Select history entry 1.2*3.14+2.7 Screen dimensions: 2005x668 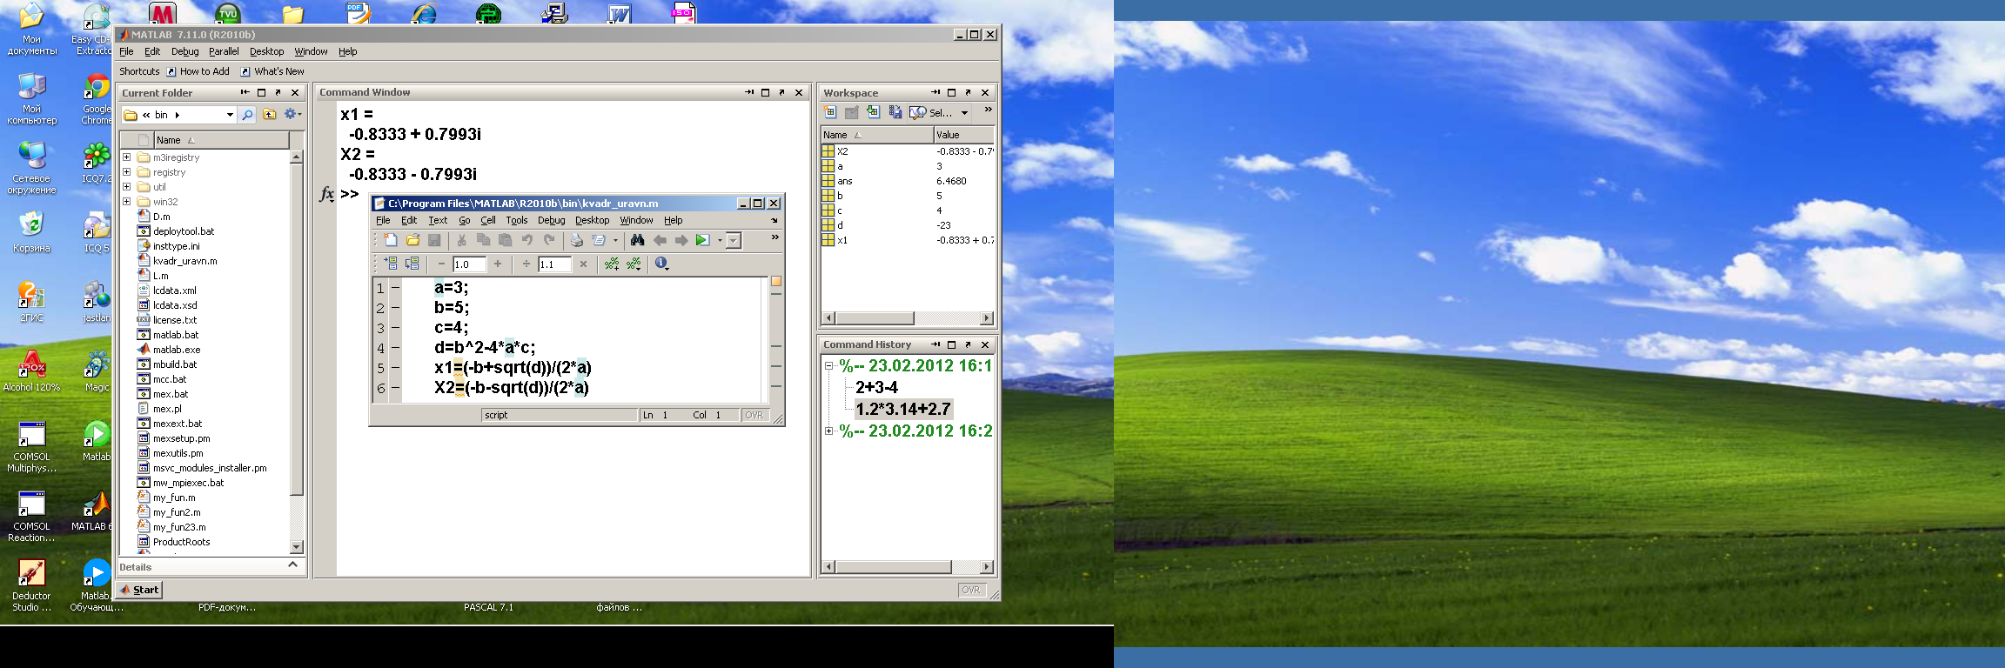coord(903,409)
